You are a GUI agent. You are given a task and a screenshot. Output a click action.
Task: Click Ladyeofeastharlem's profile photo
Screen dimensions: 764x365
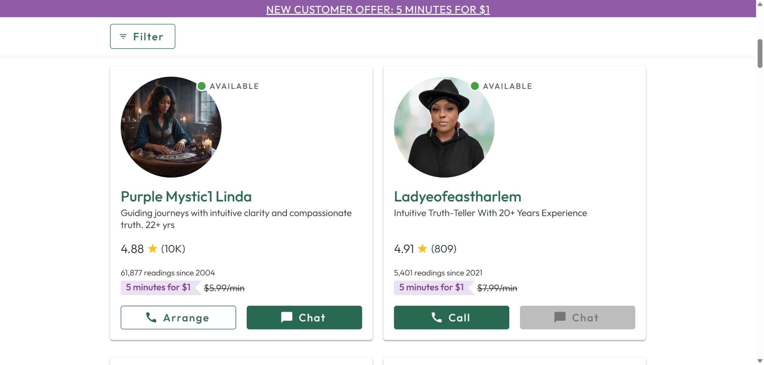444,127
